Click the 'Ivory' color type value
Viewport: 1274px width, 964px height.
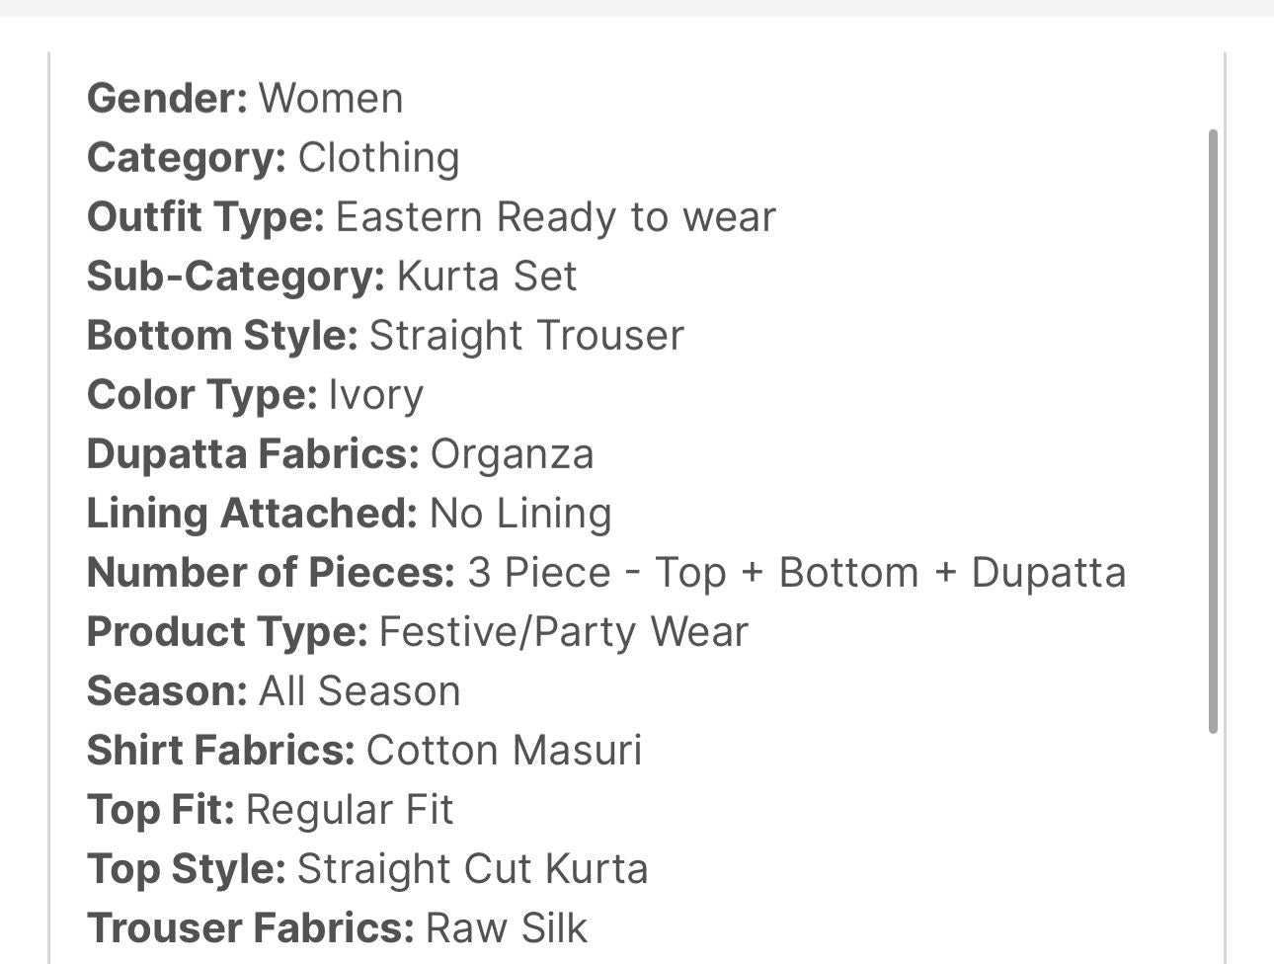375,395
